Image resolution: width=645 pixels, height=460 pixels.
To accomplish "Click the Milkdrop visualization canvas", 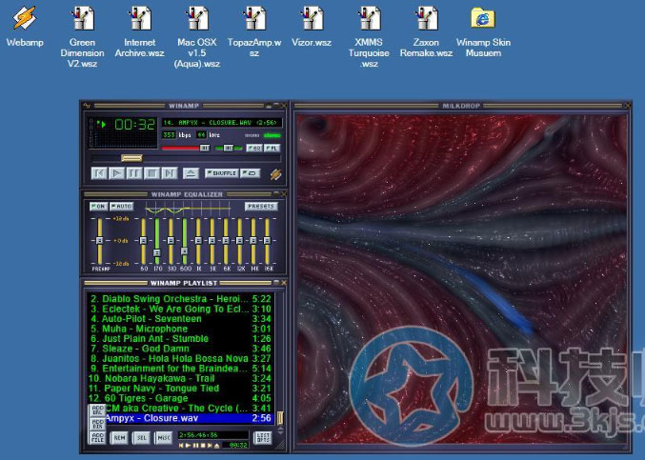I will point(461,279).
